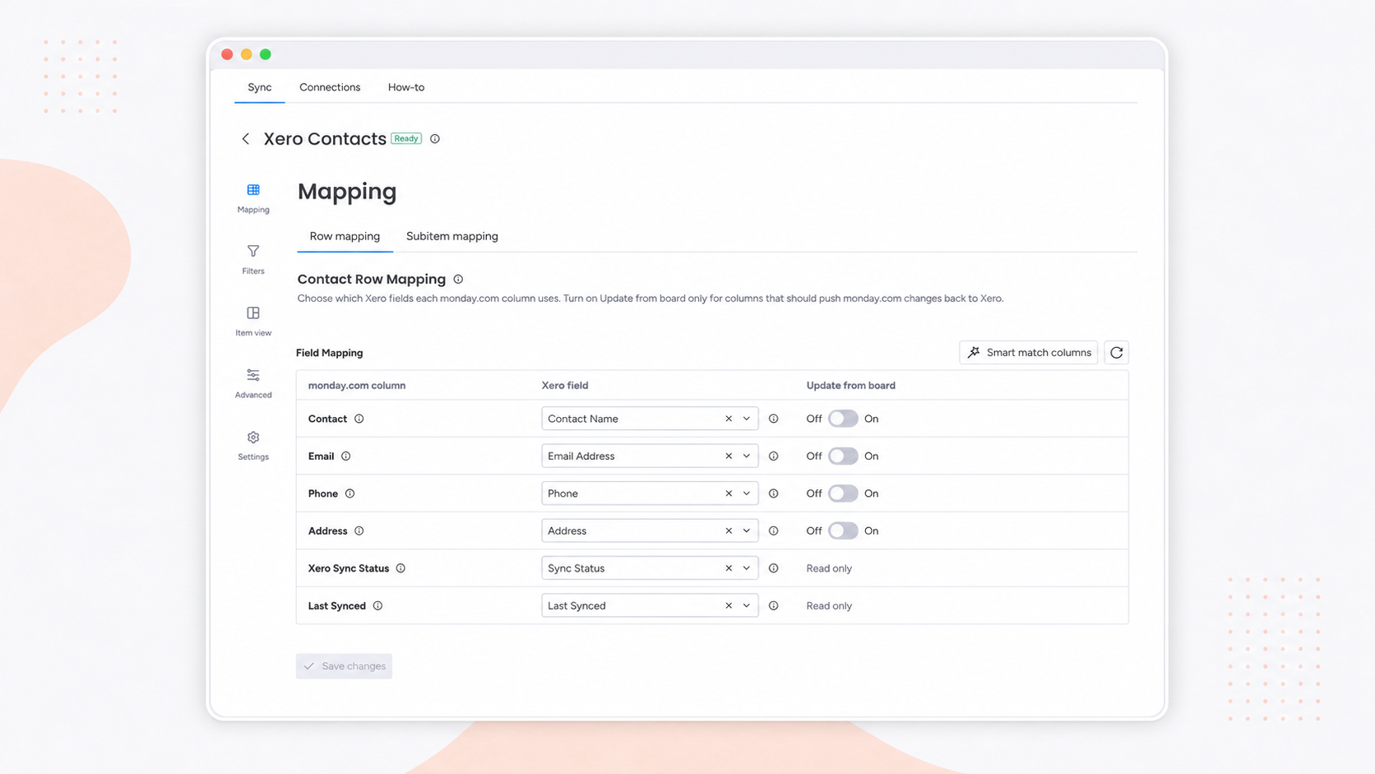The image size is (1375, 774).
Task: Show info for the Phone column
Action: pyautogui.click(x=350, y=494)
